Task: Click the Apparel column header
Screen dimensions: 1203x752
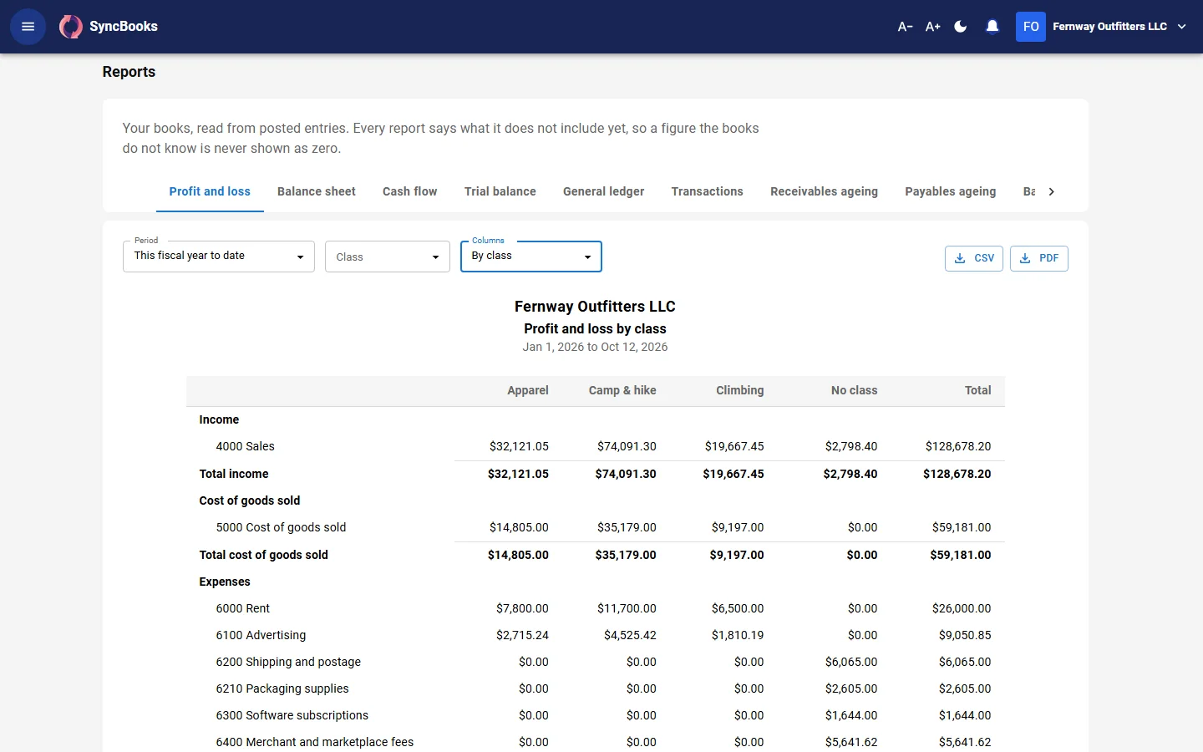Action: 528,390
